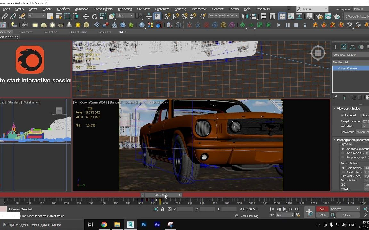Viewport: 369px width, 230px height.
Task: Select Use global exposure option
Action: pyautogui.click(x=343, y=149)
